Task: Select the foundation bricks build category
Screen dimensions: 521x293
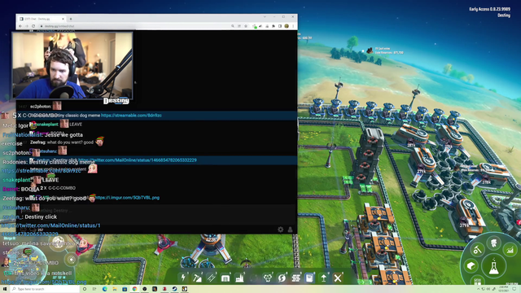Action: pos(296,278)
